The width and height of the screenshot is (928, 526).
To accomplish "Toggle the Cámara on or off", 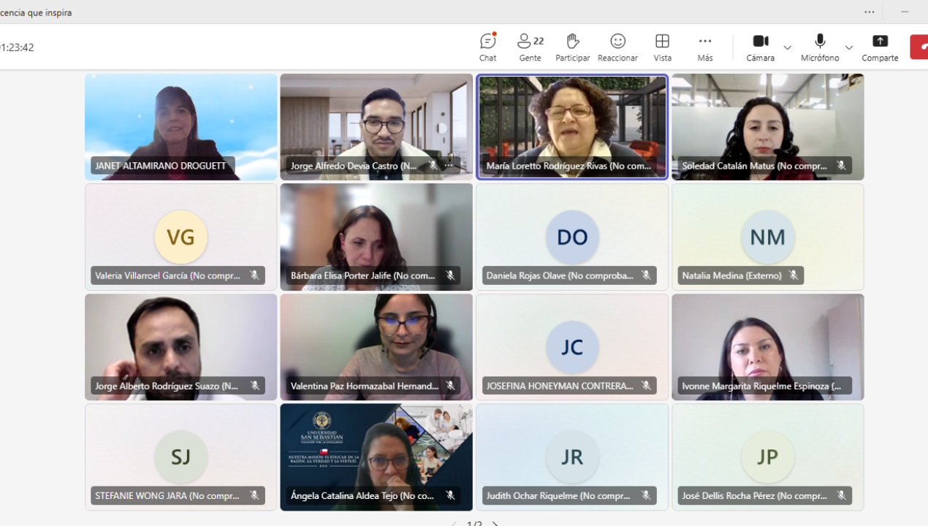I will [x=760, y=47].
